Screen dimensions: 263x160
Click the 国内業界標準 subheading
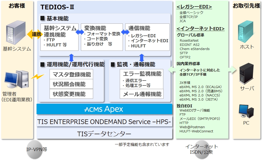pos(188,64)
